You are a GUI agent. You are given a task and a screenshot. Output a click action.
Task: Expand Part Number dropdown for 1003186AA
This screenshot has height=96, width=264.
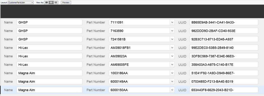click(x=172, y=73)
